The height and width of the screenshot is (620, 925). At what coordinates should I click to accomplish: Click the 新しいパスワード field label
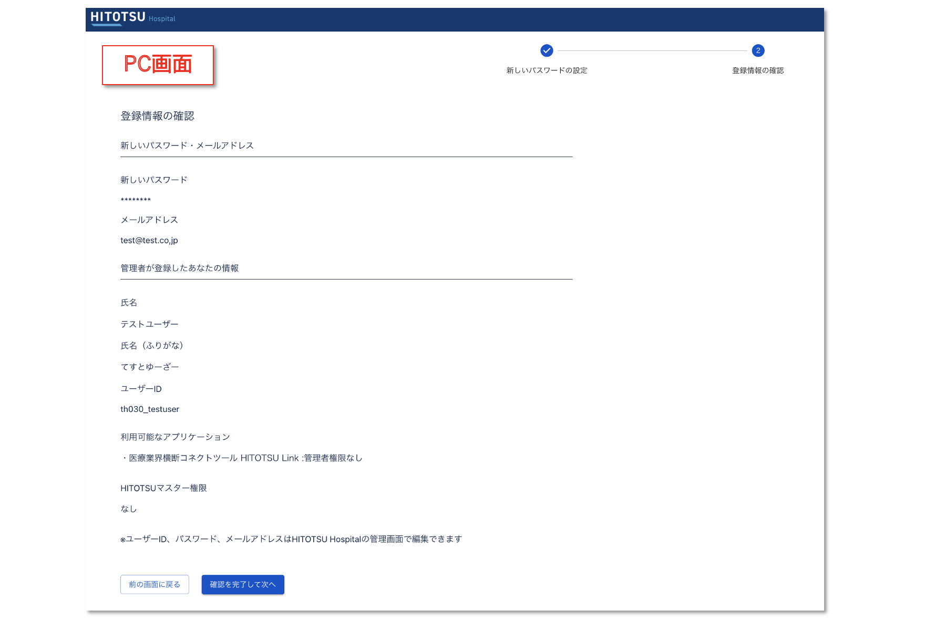[154, 180]
